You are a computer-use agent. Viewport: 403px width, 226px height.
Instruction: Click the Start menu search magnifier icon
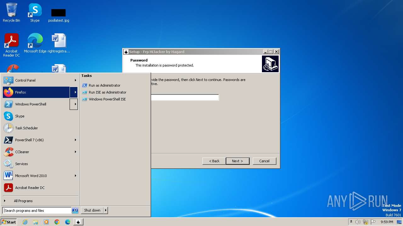75,211
